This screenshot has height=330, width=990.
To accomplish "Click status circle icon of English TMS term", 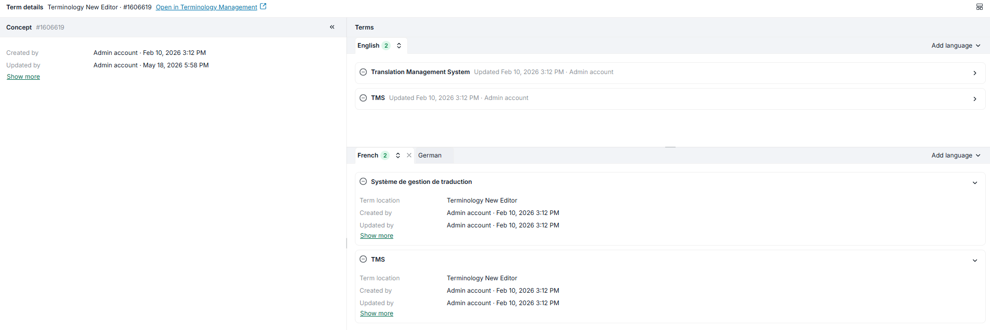I will click(363, 98).
